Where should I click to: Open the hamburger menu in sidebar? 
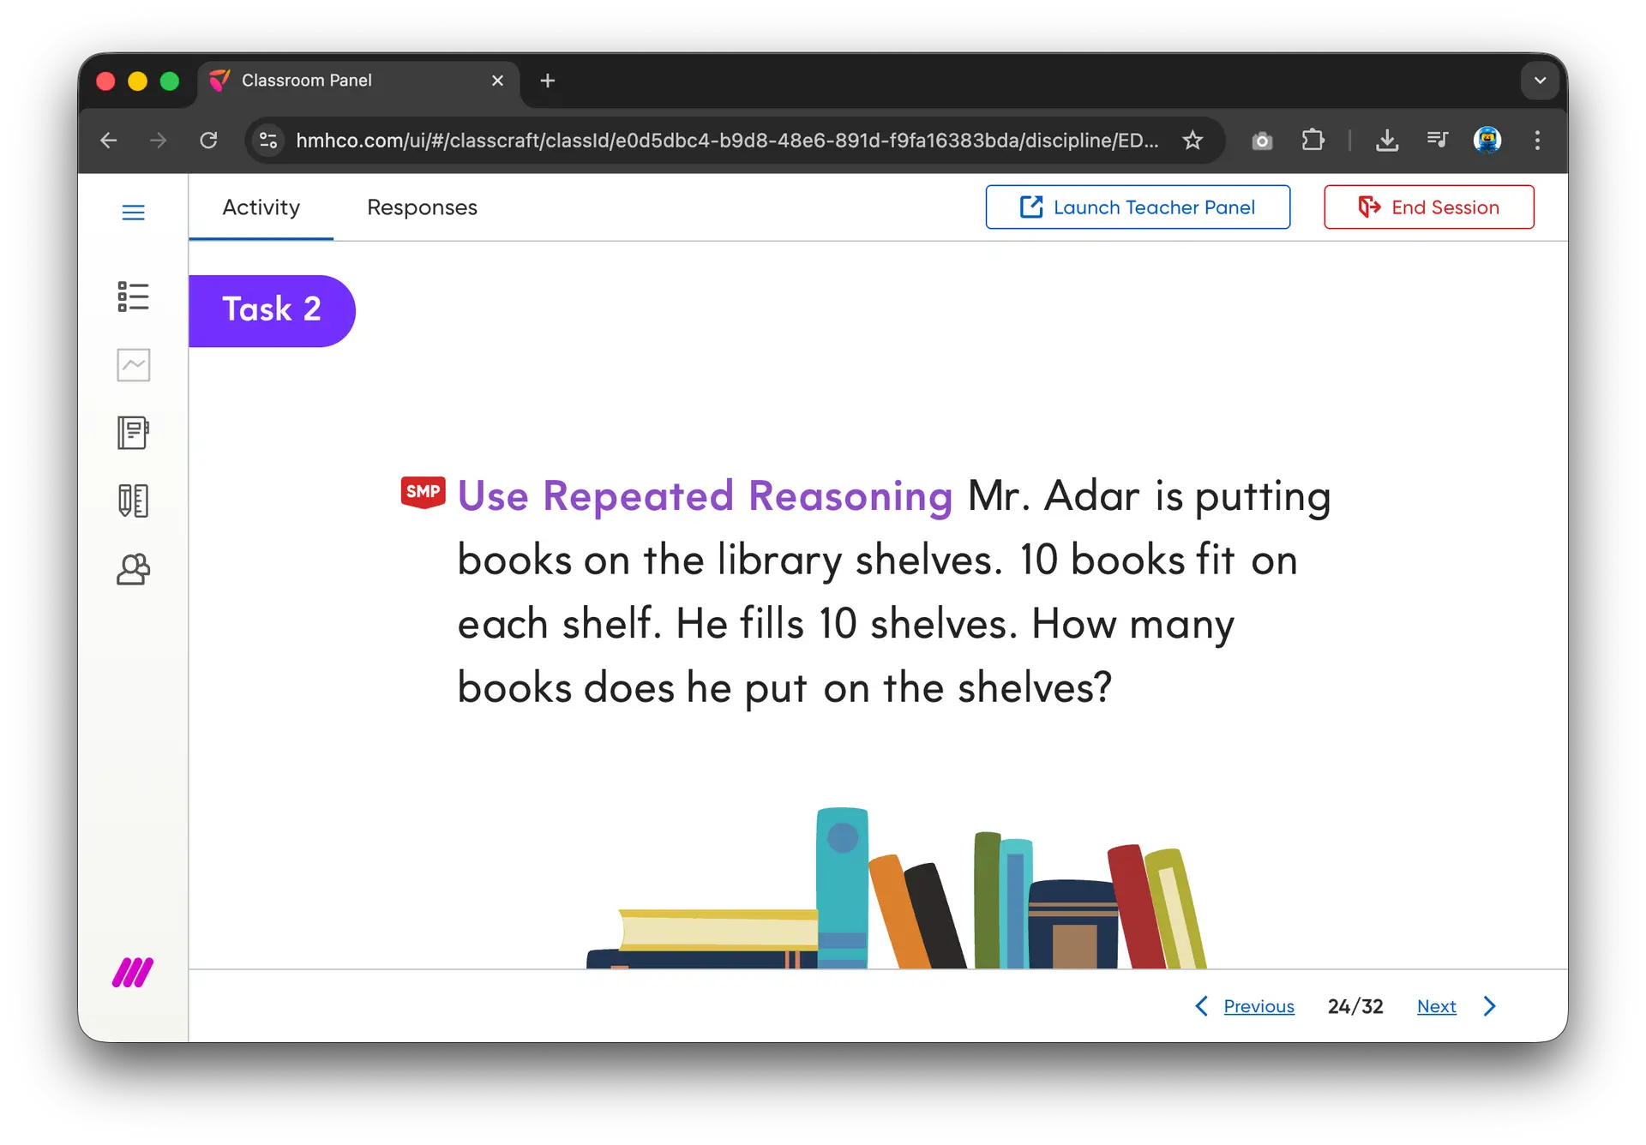[133, 213]
